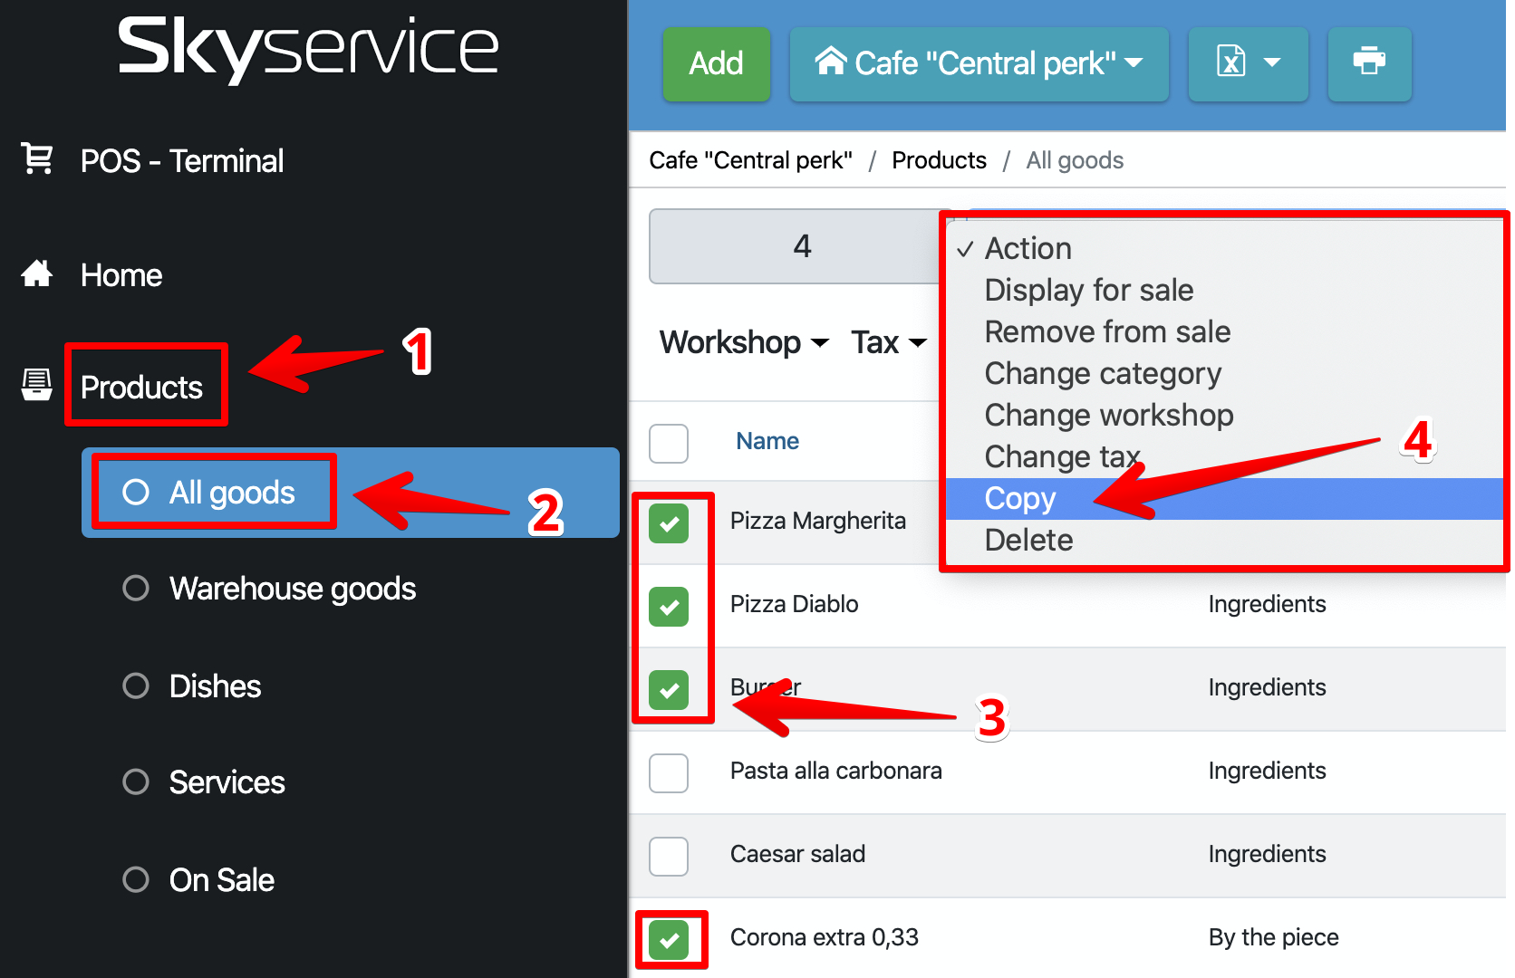Choose Delete from the Action menu
1515x978 pixels.
pyautogui.click(x=1028, y=541)
